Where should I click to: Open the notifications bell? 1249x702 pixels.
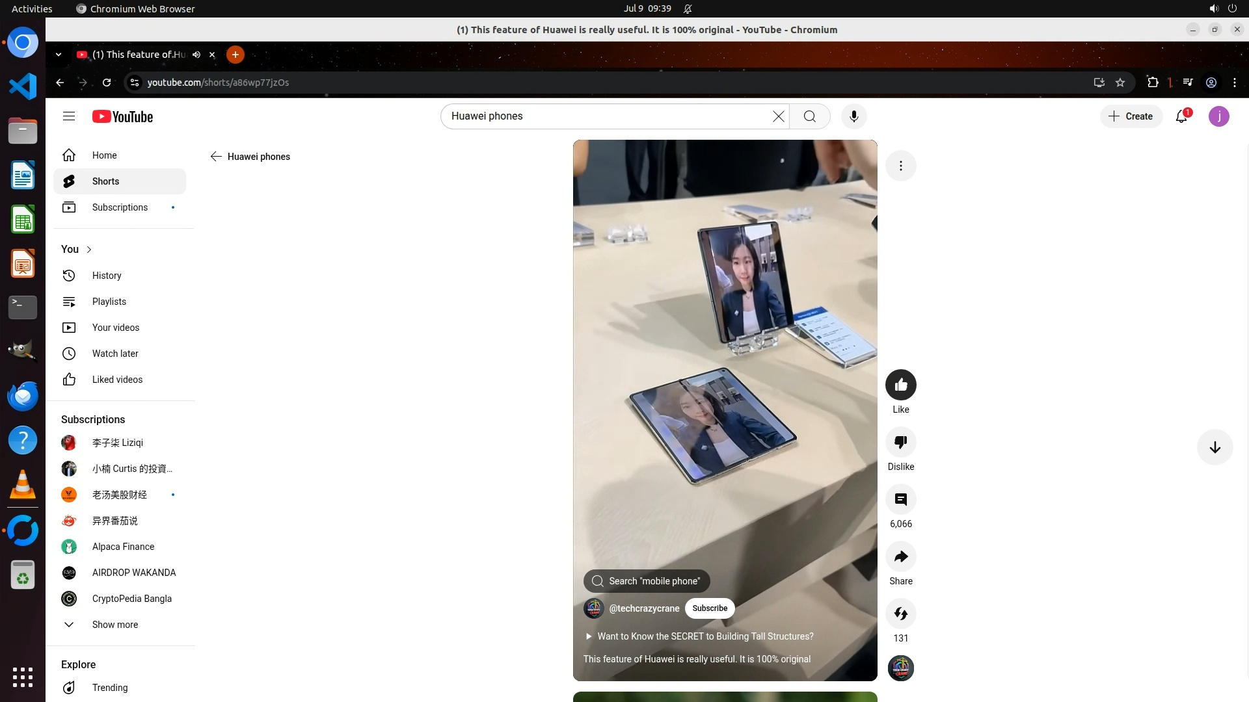[x=1181, y=116]
